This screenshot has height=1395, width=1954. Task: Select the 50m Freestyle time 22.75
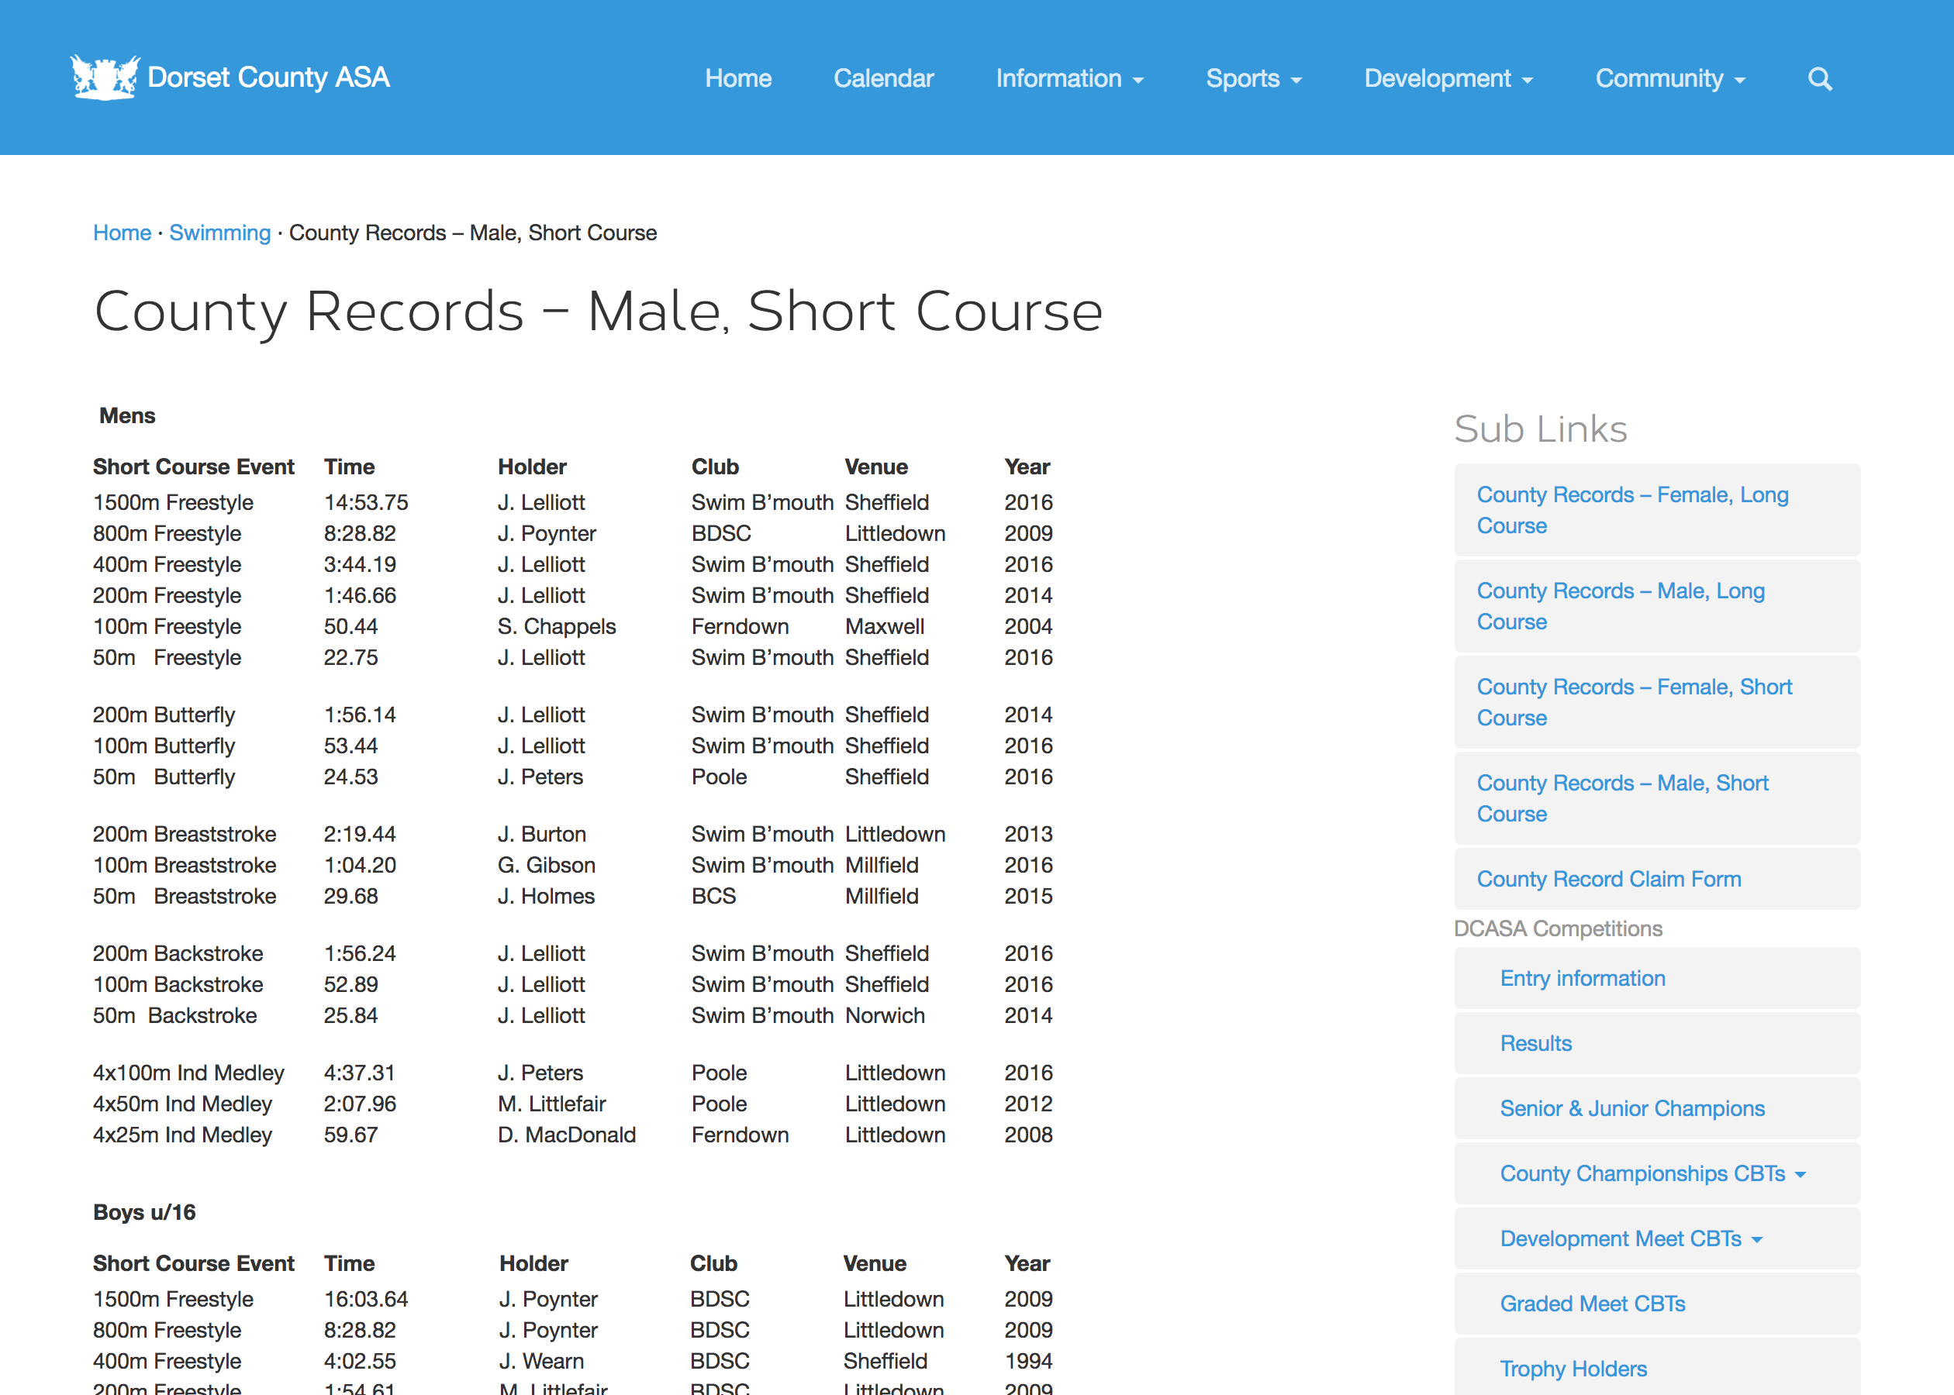[350, 657]
